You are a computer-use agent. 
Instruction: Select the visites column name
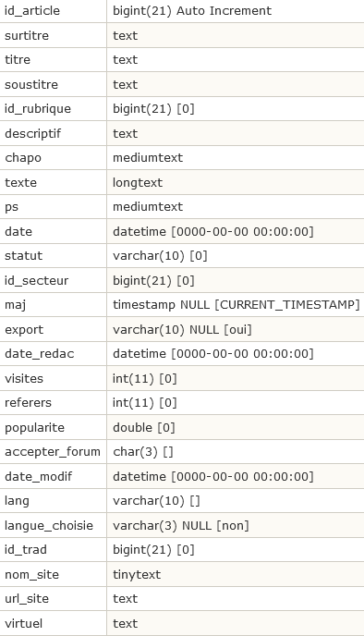24,378
